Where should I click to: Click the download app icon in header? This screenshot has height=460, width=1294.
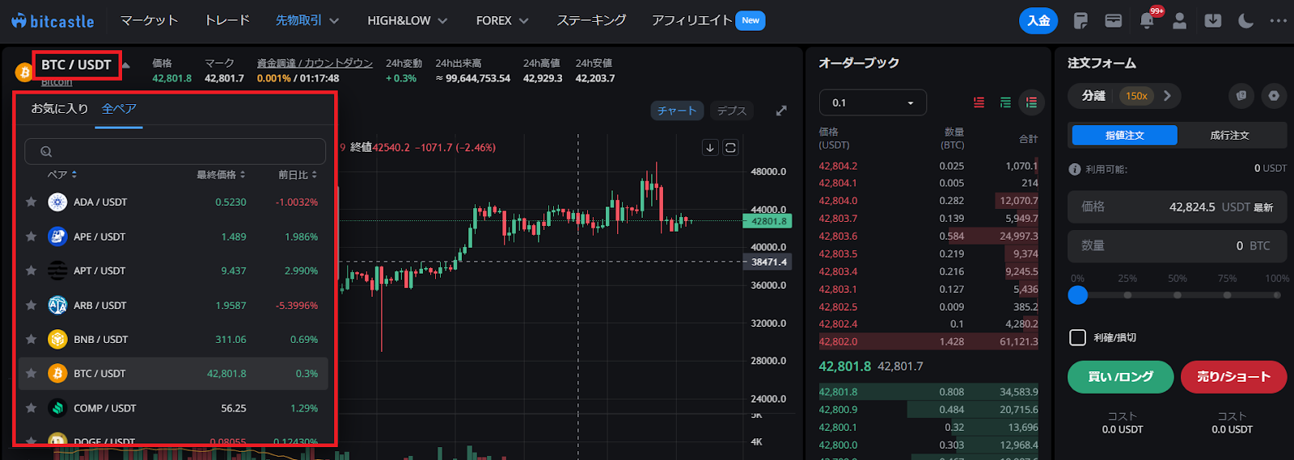(1213, 21)
